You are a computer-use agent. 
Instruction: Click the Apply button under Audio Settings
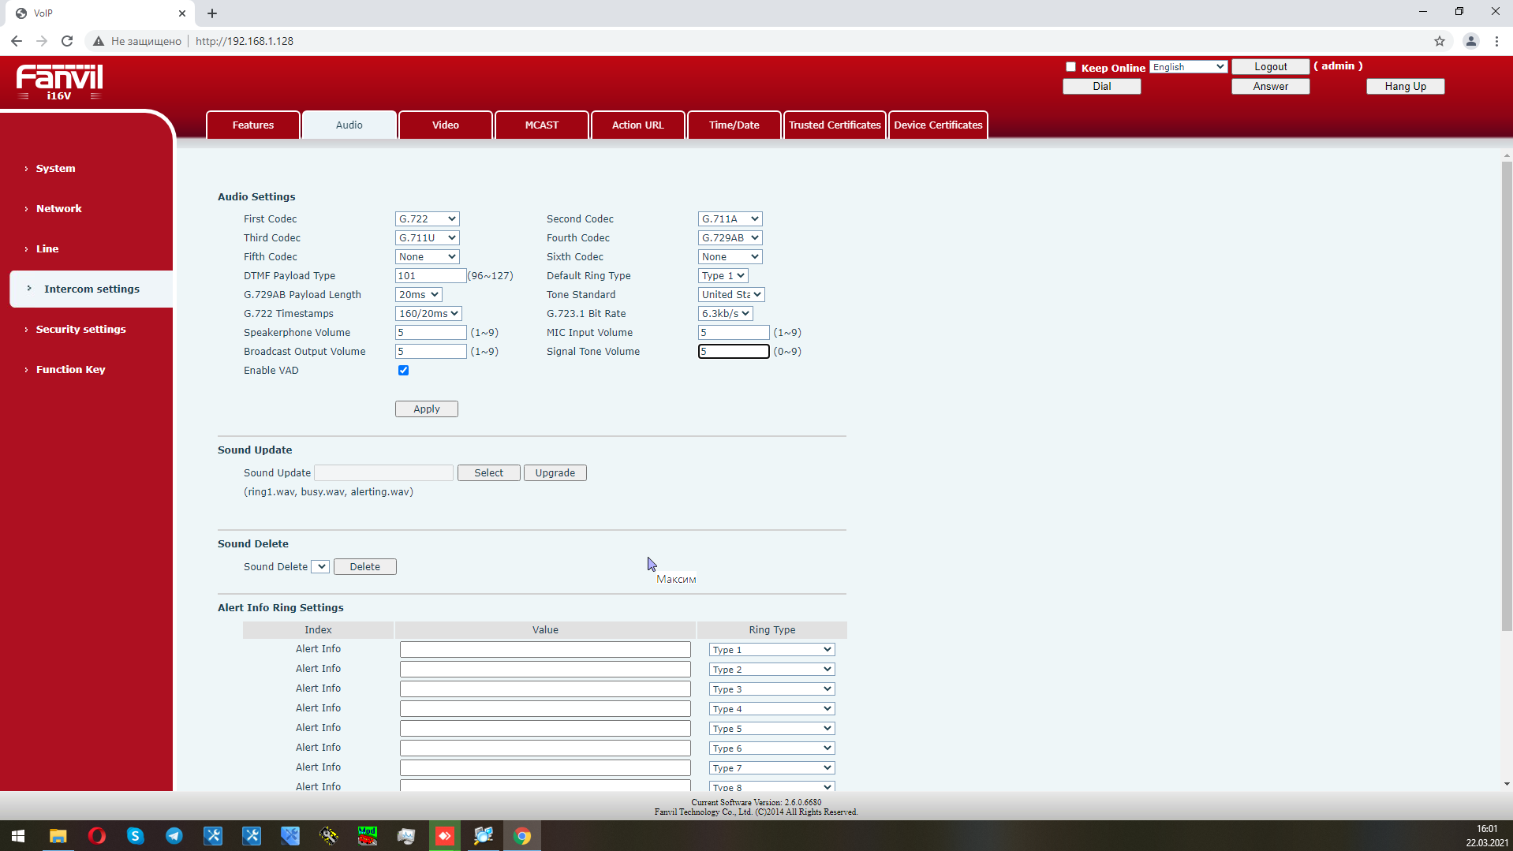pos(426,409)
